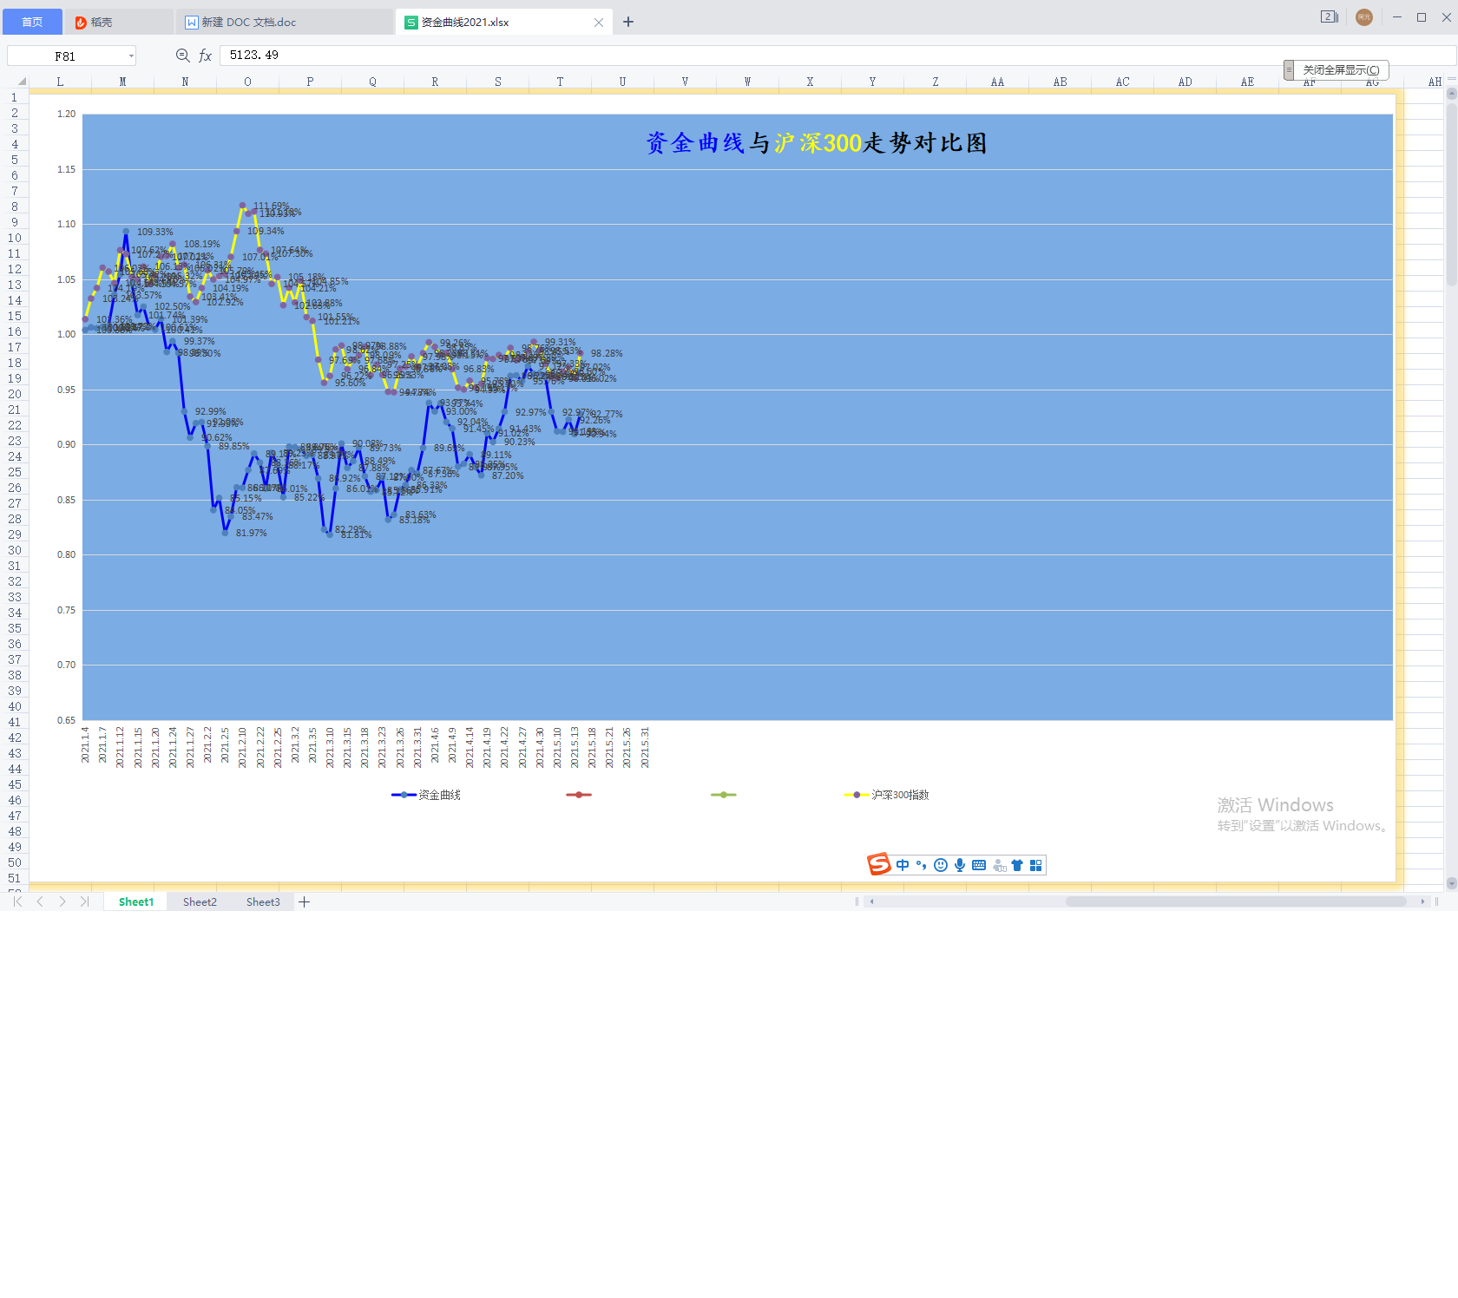
Task: Open the Sogou toolbox grid icon
Action: (1035, 865)
